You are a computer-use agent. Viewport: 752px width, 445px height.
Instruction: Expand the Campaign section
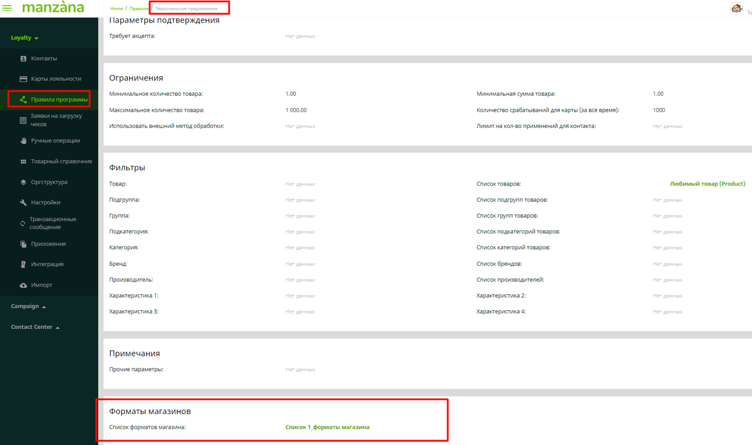point(28,306)
